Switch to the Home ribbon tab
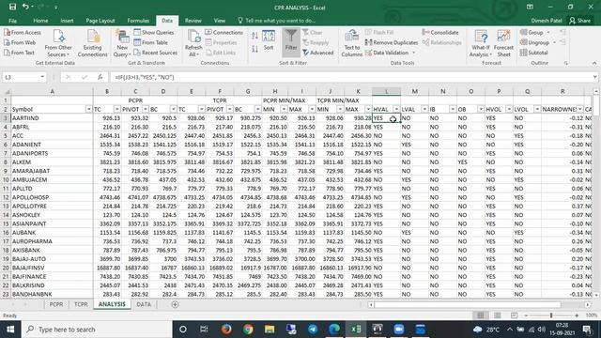Screen dimensions: 601x338 [40, 21]
